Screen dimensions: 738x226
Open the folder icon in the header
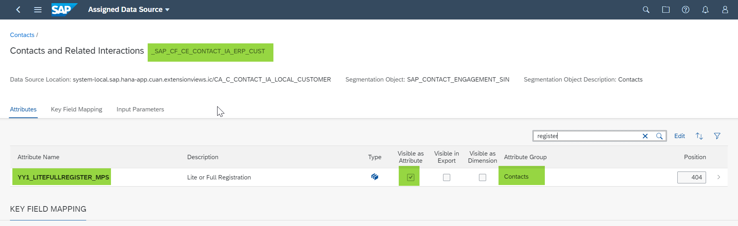(666, 10)
